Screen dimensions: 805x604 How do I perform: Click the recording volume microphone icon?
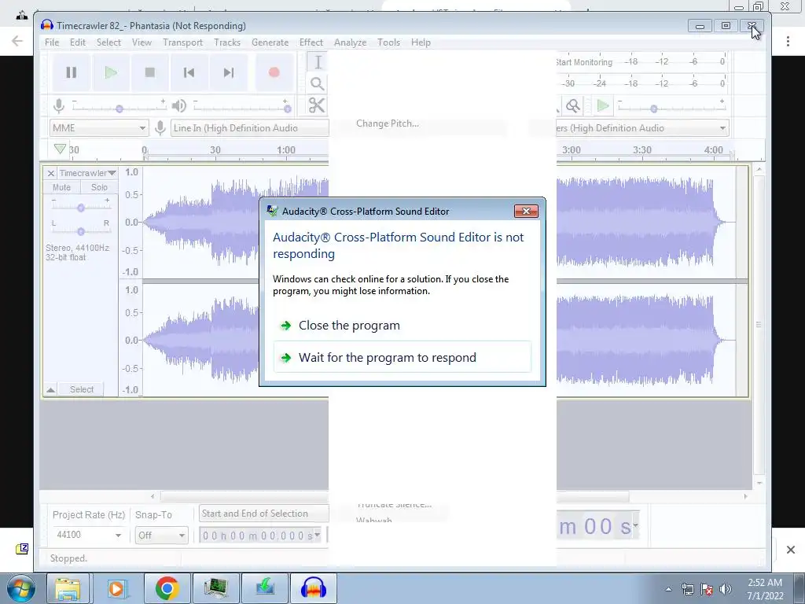point(59,106)
